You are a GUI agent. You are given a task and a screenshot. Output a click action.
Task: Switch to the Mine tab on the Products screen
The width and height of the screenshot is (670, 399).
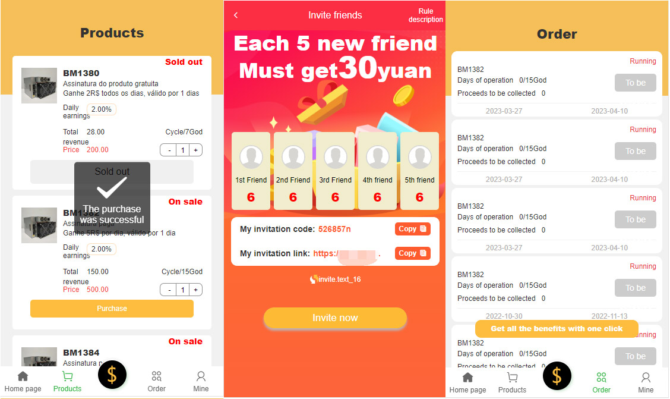201,382
